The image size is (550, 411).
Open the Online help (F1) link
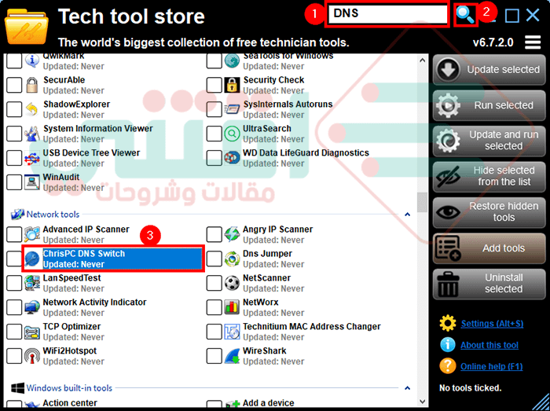tap(491, 366)
